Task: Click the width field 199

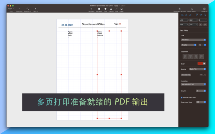Action: 184,25
